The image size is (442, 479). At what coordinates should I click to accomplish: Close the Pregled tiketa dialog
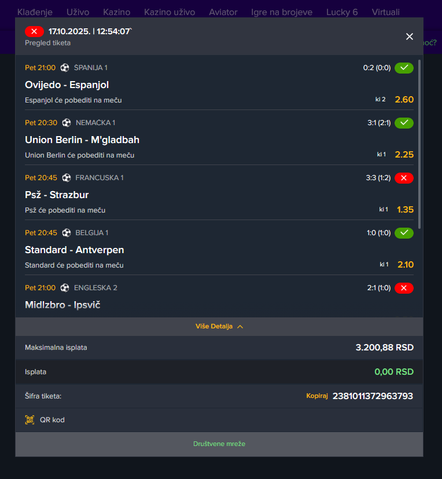410,36
